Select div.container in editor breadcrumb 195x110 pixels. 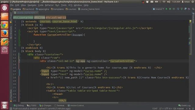pos(23,18)
